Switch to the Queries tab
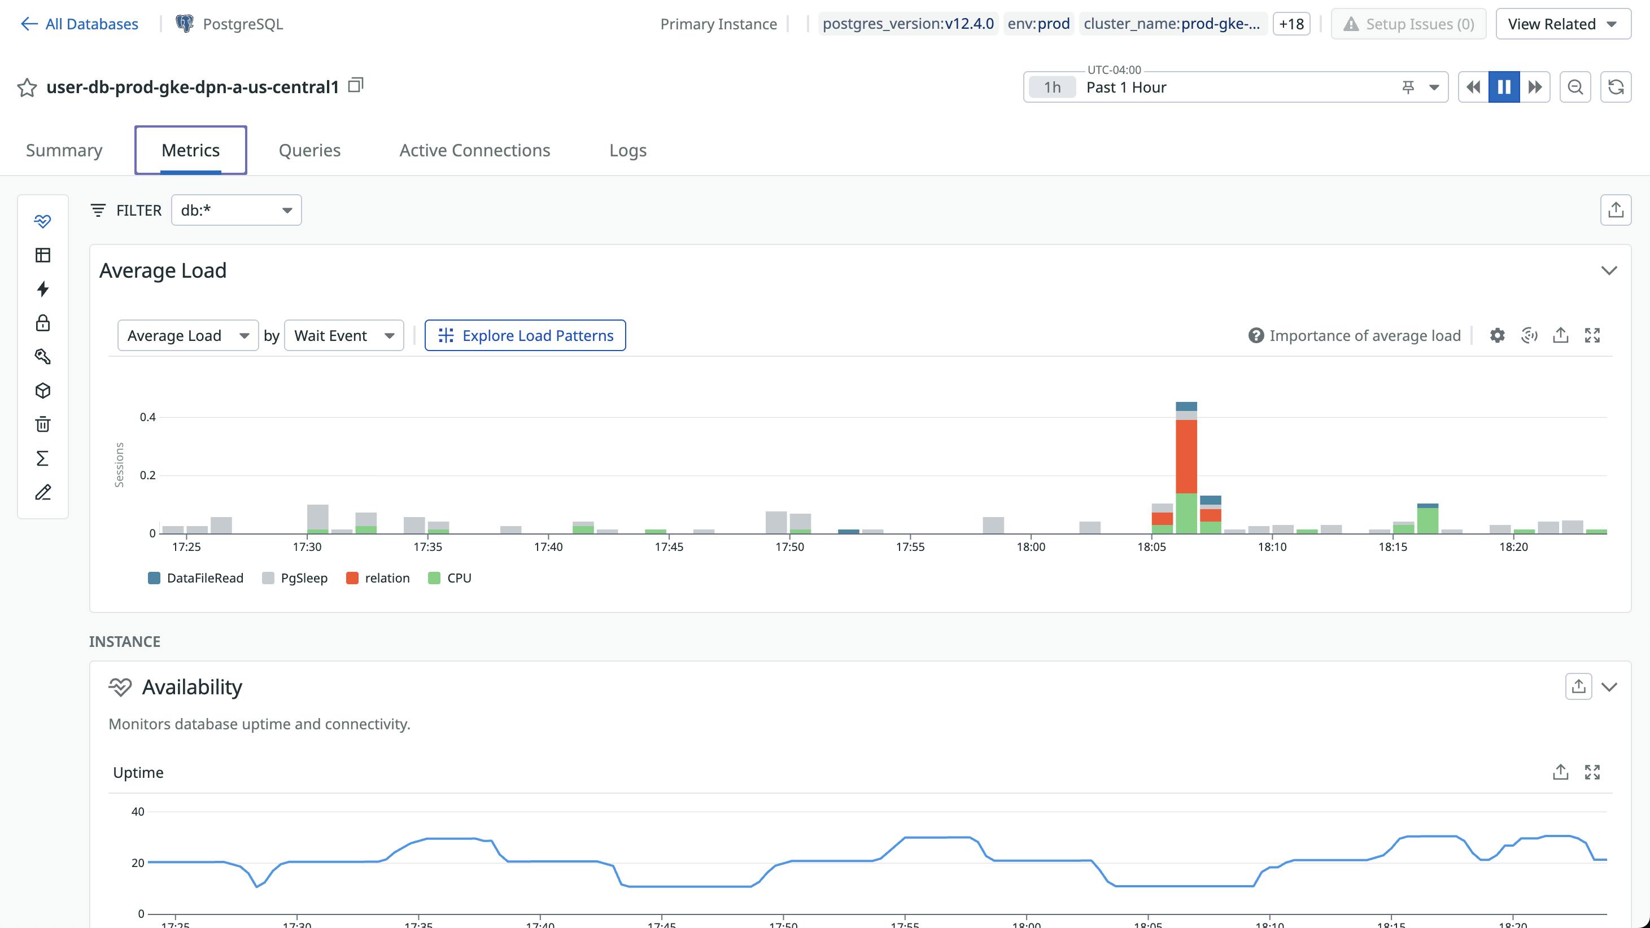Image resolution: width=1650 pixels, height=928 pixels. coord(309,151)
